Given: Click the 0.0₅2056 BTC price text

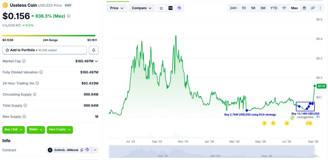Looking at the screenshot, I should [x=12, y=25].
